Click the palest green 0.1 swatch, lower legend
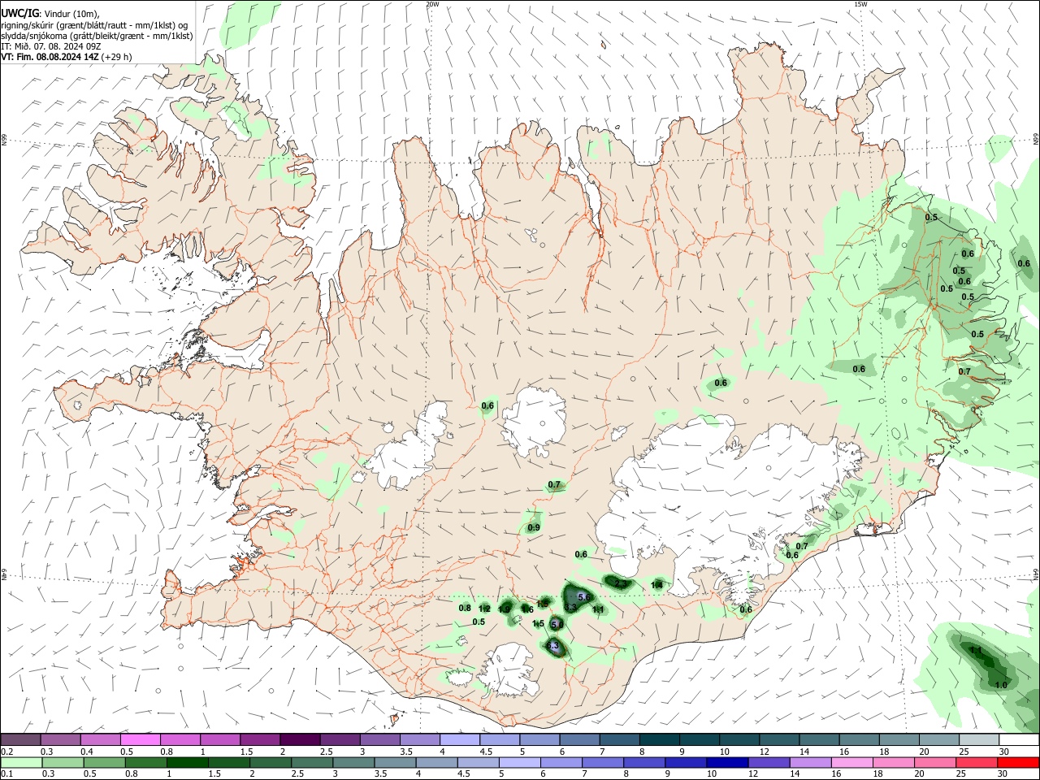Screen dimensions: 1040x780 [x=20, y=762]
